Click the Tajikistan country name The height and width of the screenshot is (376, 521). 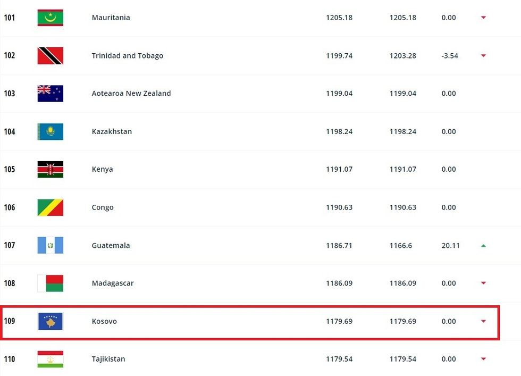(108, 359)
